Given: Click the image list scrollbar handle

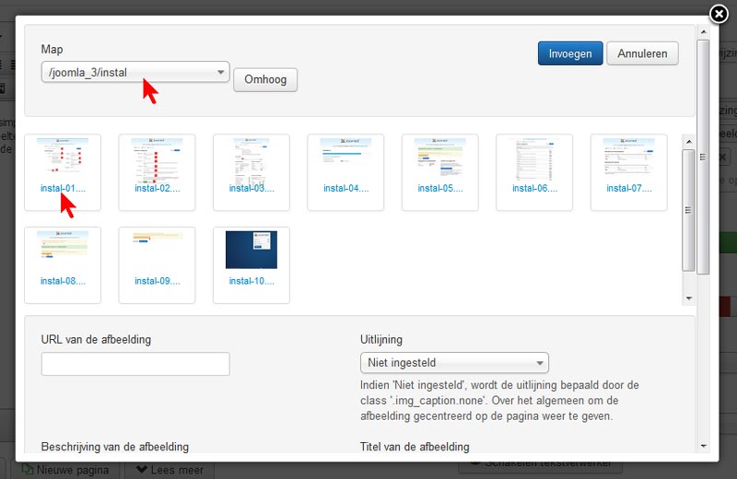Looking at the screenshot, I should coord(688,210).
